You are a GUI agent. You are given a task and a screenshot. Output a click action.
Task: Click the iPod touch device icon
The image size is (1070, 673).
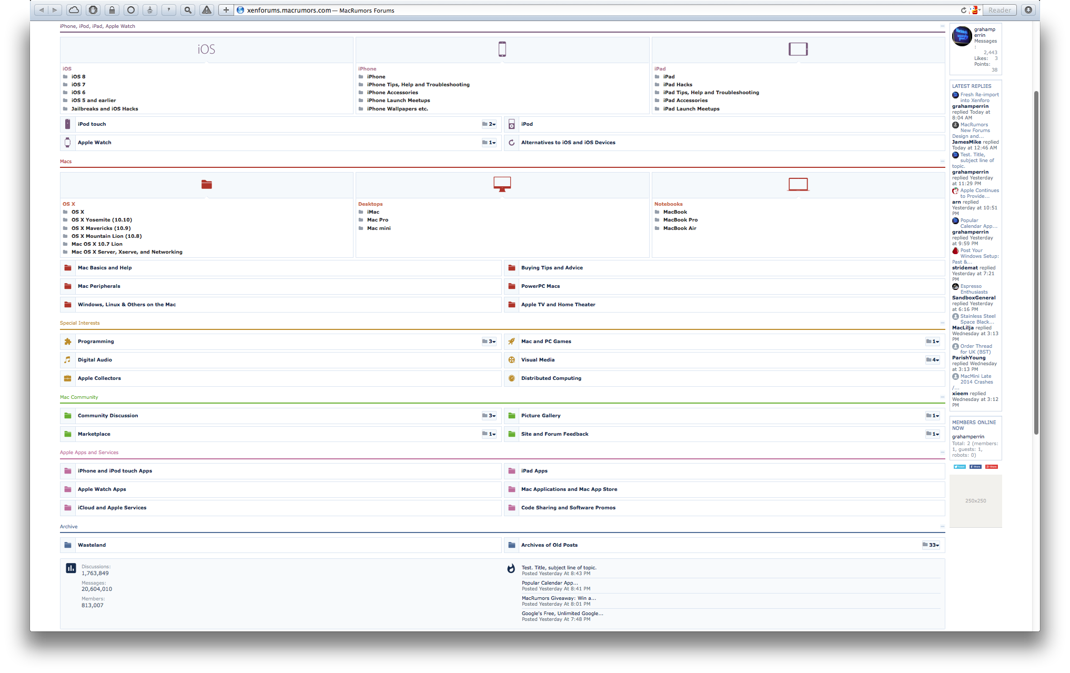67,124
